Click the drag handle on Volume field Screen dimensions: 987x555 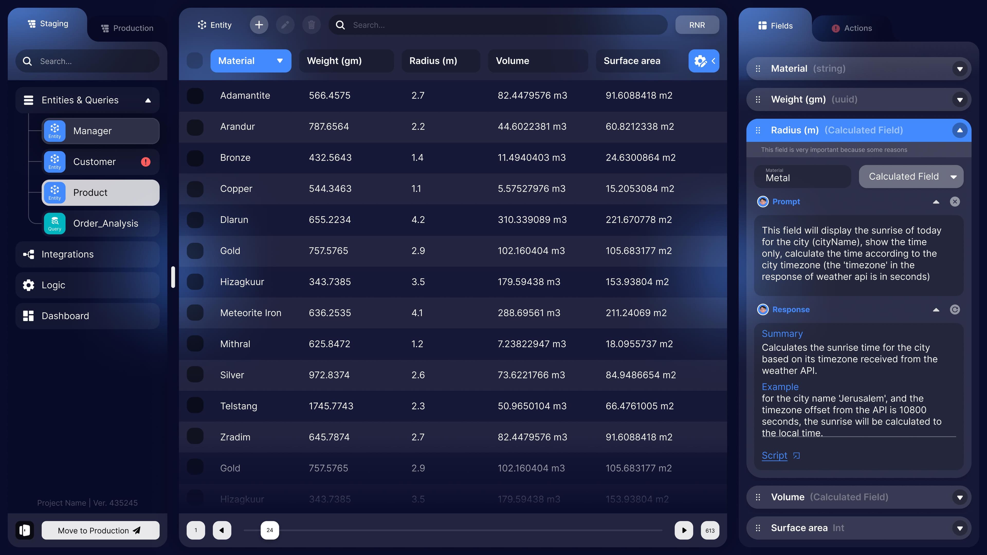pyautogui.click(x=758, y=497)
